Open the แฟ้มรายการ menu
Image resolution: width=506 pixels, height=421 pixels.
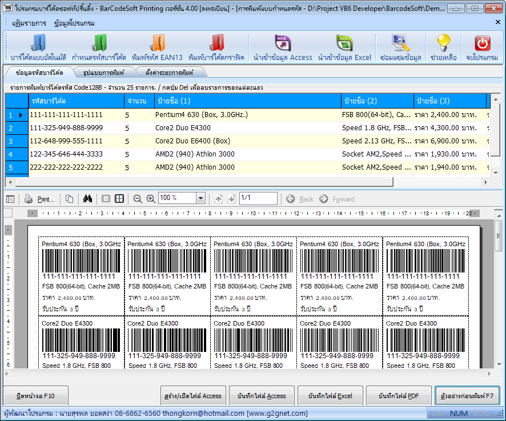coord(29,23)
